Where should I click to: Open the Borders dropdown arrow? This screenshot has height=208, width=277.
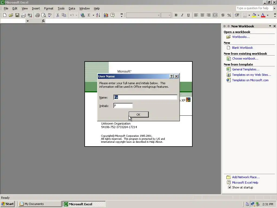click(x=249, y=15)
